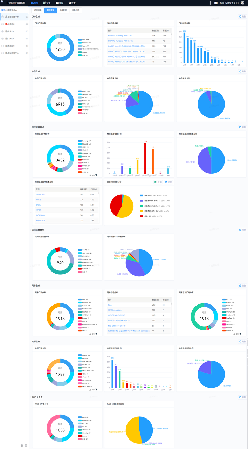Switch to the 机房容量 tab

pos(38,11)
